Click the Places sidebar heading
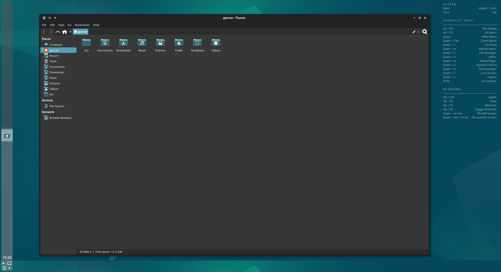 [46, 39]
